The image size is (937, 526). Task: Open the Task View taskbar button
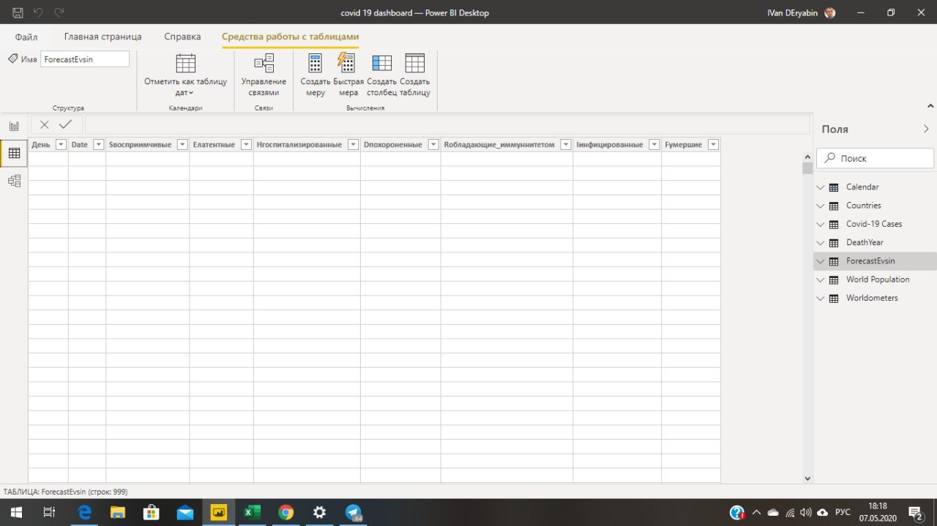click(49, 512)
